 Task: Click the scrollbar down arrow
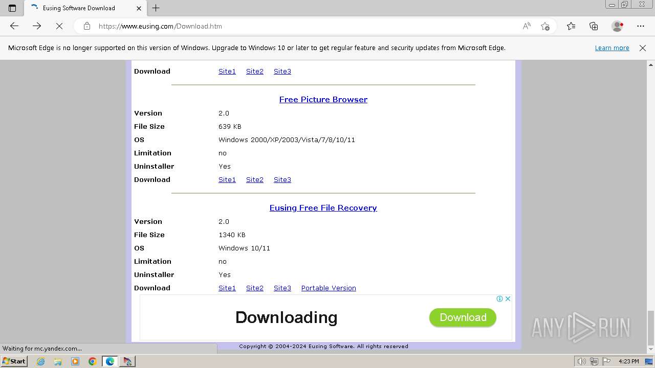651,350
